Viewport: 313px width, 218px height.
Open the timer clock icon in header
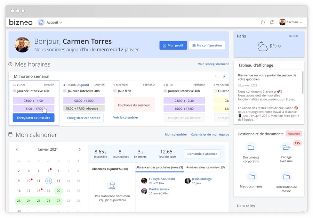263,22
